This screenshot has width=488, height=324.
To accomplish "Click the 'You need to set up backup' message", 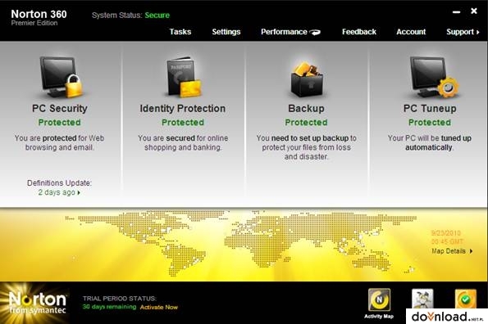I will 306,147.
